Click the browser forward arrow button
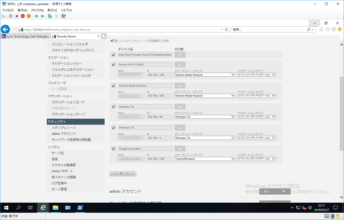Viewport: 344px width, 220px height. click(14, 29)
